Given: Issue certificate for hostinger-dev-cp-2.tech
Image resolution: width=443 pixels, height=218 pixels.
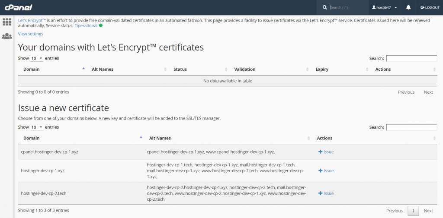Looking at the screenshot, I should point(326,193).
